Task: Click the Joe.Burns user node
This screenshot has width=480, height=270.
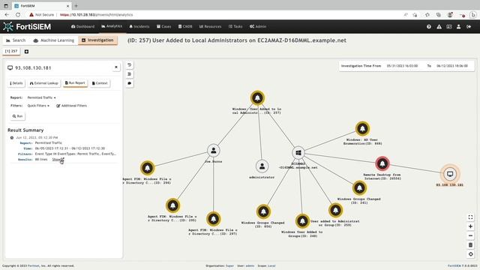Action: tap(213, 151)
